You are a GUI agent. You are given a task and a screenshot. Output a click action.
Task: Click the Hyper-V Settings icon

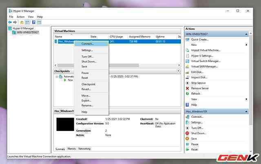(188, 56)
